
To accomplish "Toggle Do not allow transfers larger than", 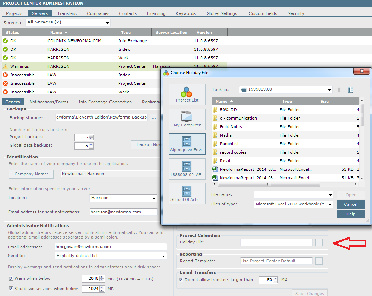I will tap(181, 280).
